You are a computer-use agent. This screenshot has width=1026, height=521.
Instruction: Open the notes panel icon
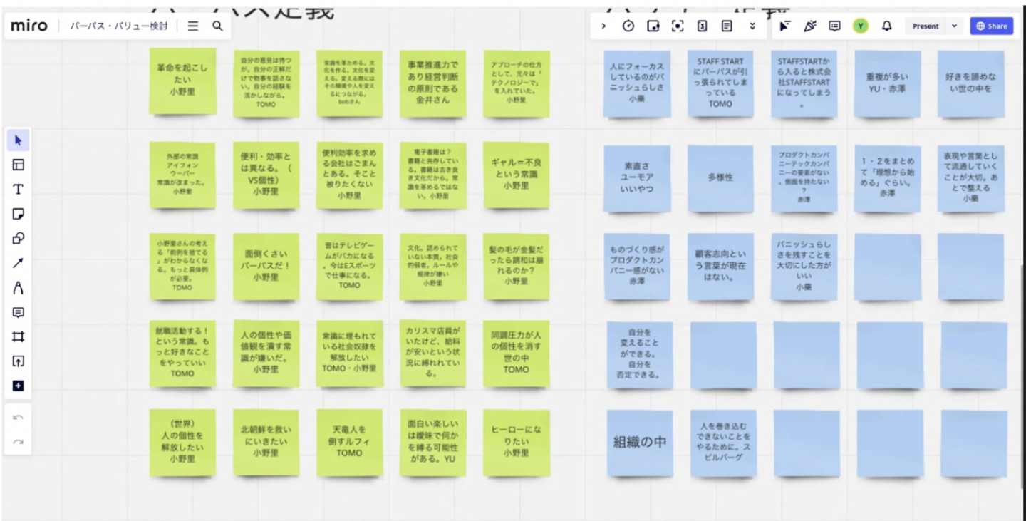point(727,26)
